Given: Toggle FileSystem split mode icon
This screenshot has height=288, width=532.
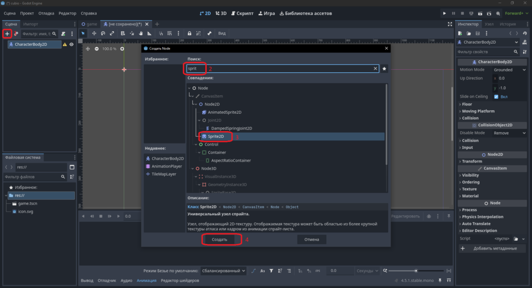Looking at the screenshot, I should coord(72,167).
